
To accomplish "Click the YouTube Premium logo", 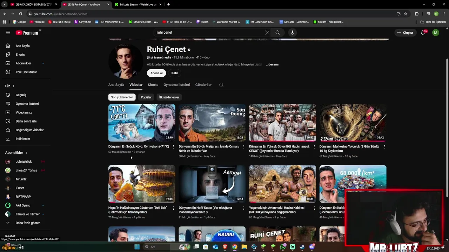I will 28,33.
